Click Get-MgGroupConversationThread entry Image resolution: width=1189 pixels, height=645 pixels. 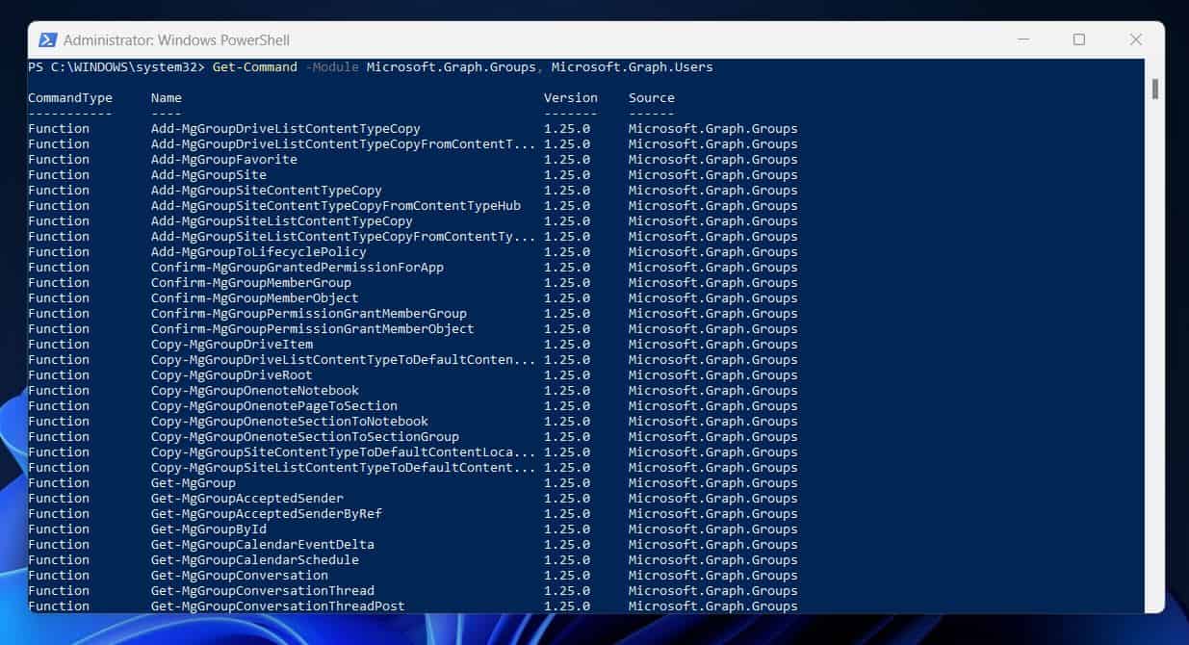pos(263,591)
